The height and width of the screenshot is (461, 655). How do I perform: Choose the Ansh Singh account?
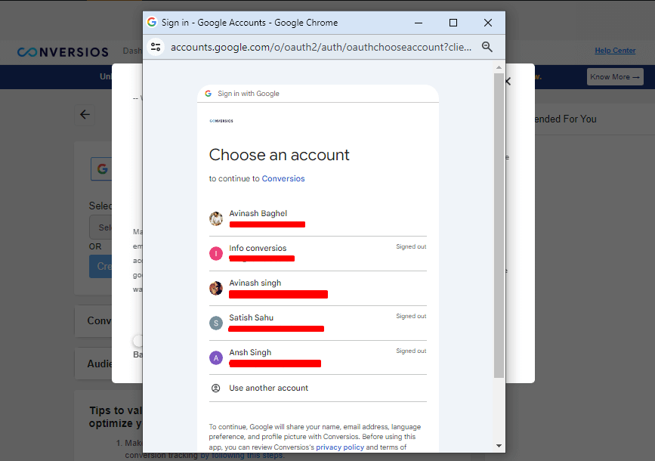click(x=318, y=357)
